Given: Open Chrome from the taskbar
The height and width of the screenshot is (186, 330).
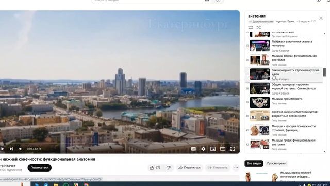Looking at the screenshot, I should pyautogui.click(x=86, y=185).
